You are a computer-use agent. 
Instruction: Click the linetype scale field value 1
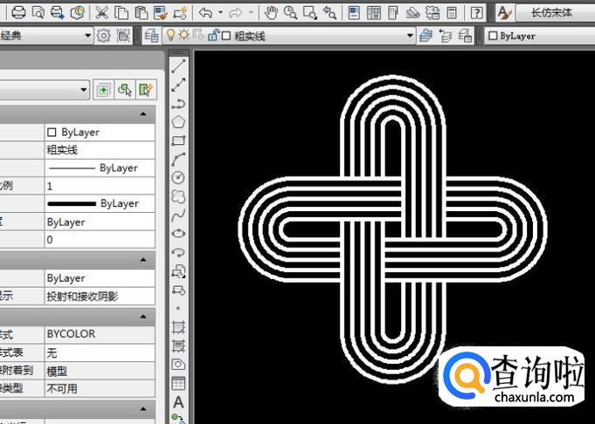pos(100,186)
